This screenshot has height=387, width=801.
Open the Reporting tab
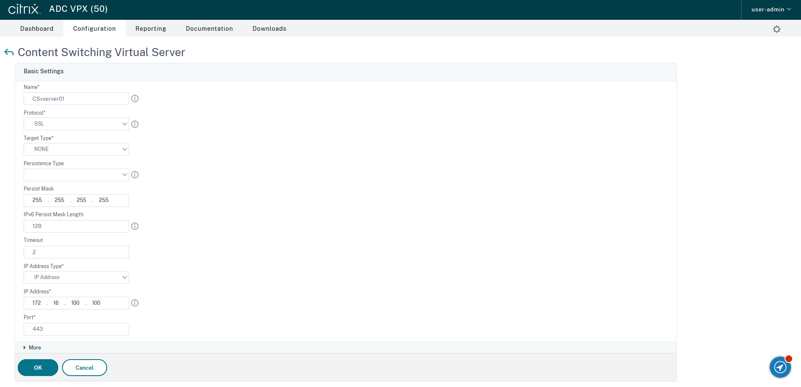pyautogui.click(x=151, y=29)
